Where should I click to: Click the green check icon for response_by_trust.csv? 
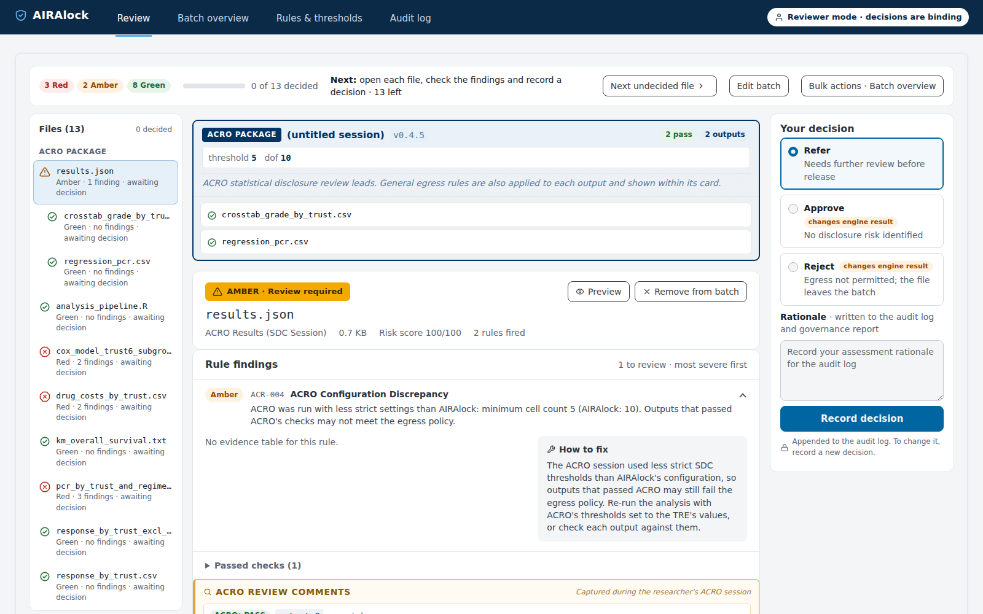[45, 577]
